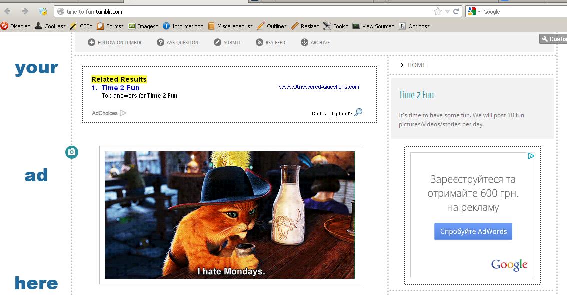
Task: Click the "Top answers for Time 2 Fun" text
Action: pos(140,96)
